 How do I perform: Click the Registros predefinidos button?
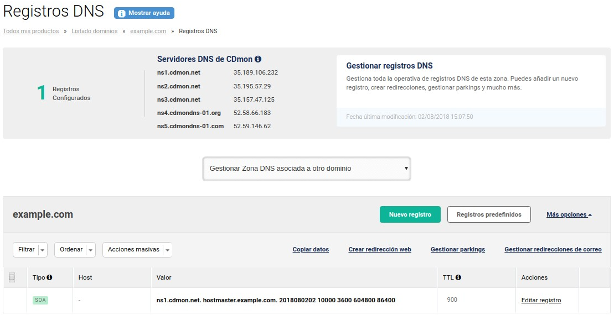pos(488,214)
